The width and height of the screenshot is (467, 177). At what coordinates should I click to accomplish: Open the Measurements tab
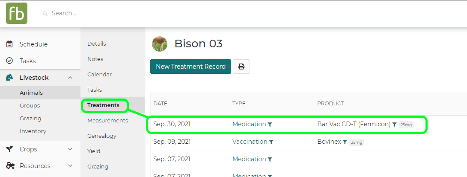click(x=107, y=121)
